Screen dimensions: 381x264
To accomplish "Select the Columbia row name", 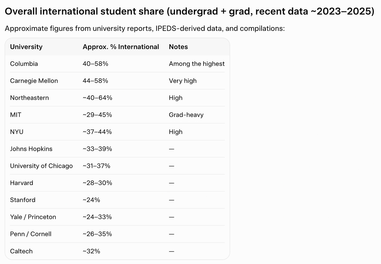I will pyautogui.click(x=24, y=64).
